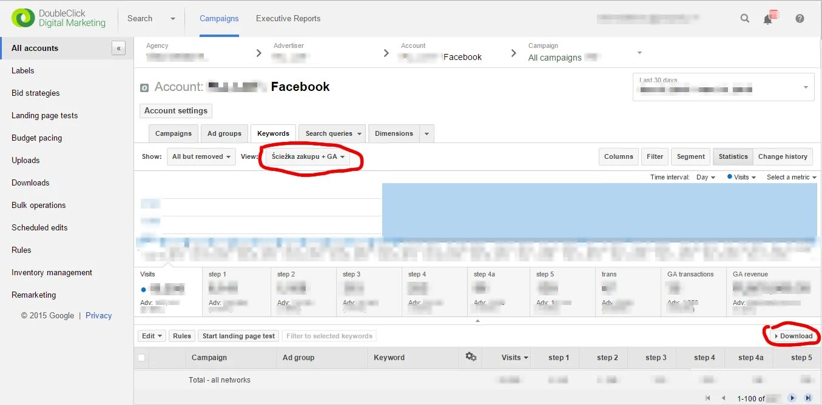Open the search magnifier icon in header
The height and width of the screenshot is (405, 822).
(x=745, y=18)
